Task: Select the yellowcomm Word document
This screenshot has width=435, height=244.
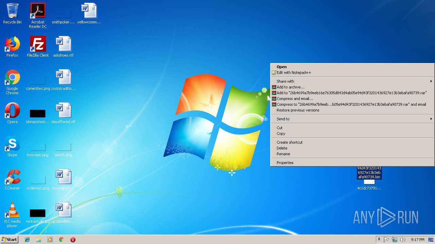Action: (89, 14)
